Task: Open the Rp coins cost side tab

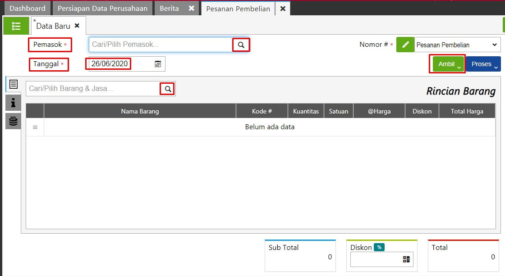Action: tap(13, 121)
